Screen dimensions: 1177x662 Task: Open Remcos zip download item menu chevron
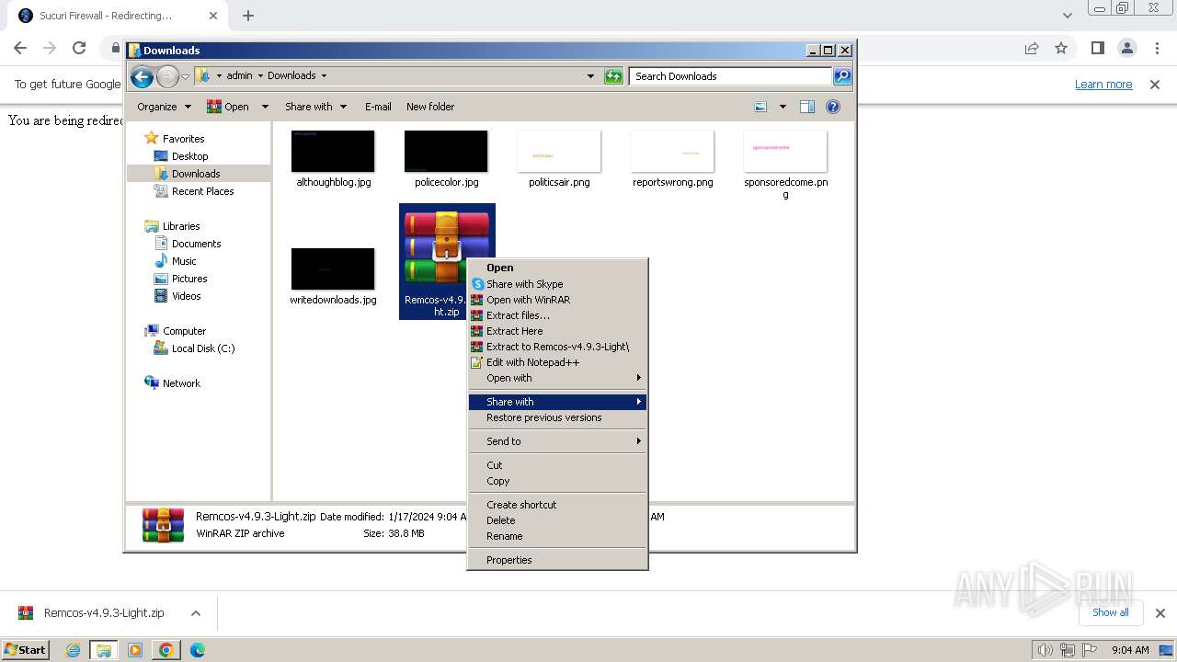pyautogui.click(x=195, y=613)
